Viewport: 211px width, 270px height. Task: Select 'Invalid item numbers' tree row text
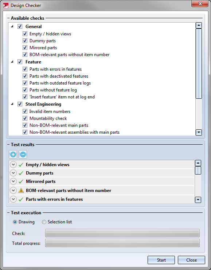pyautogui.click(x=50, y=111)
